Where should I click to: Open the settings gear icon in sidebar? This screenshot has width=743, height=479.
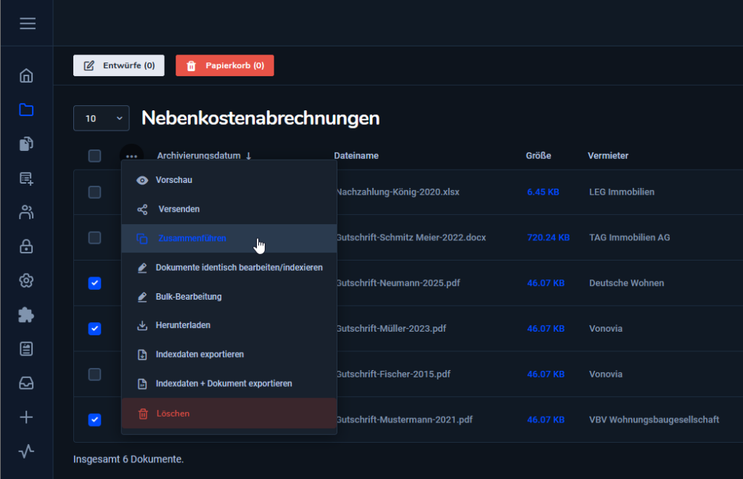click(26, 280)
